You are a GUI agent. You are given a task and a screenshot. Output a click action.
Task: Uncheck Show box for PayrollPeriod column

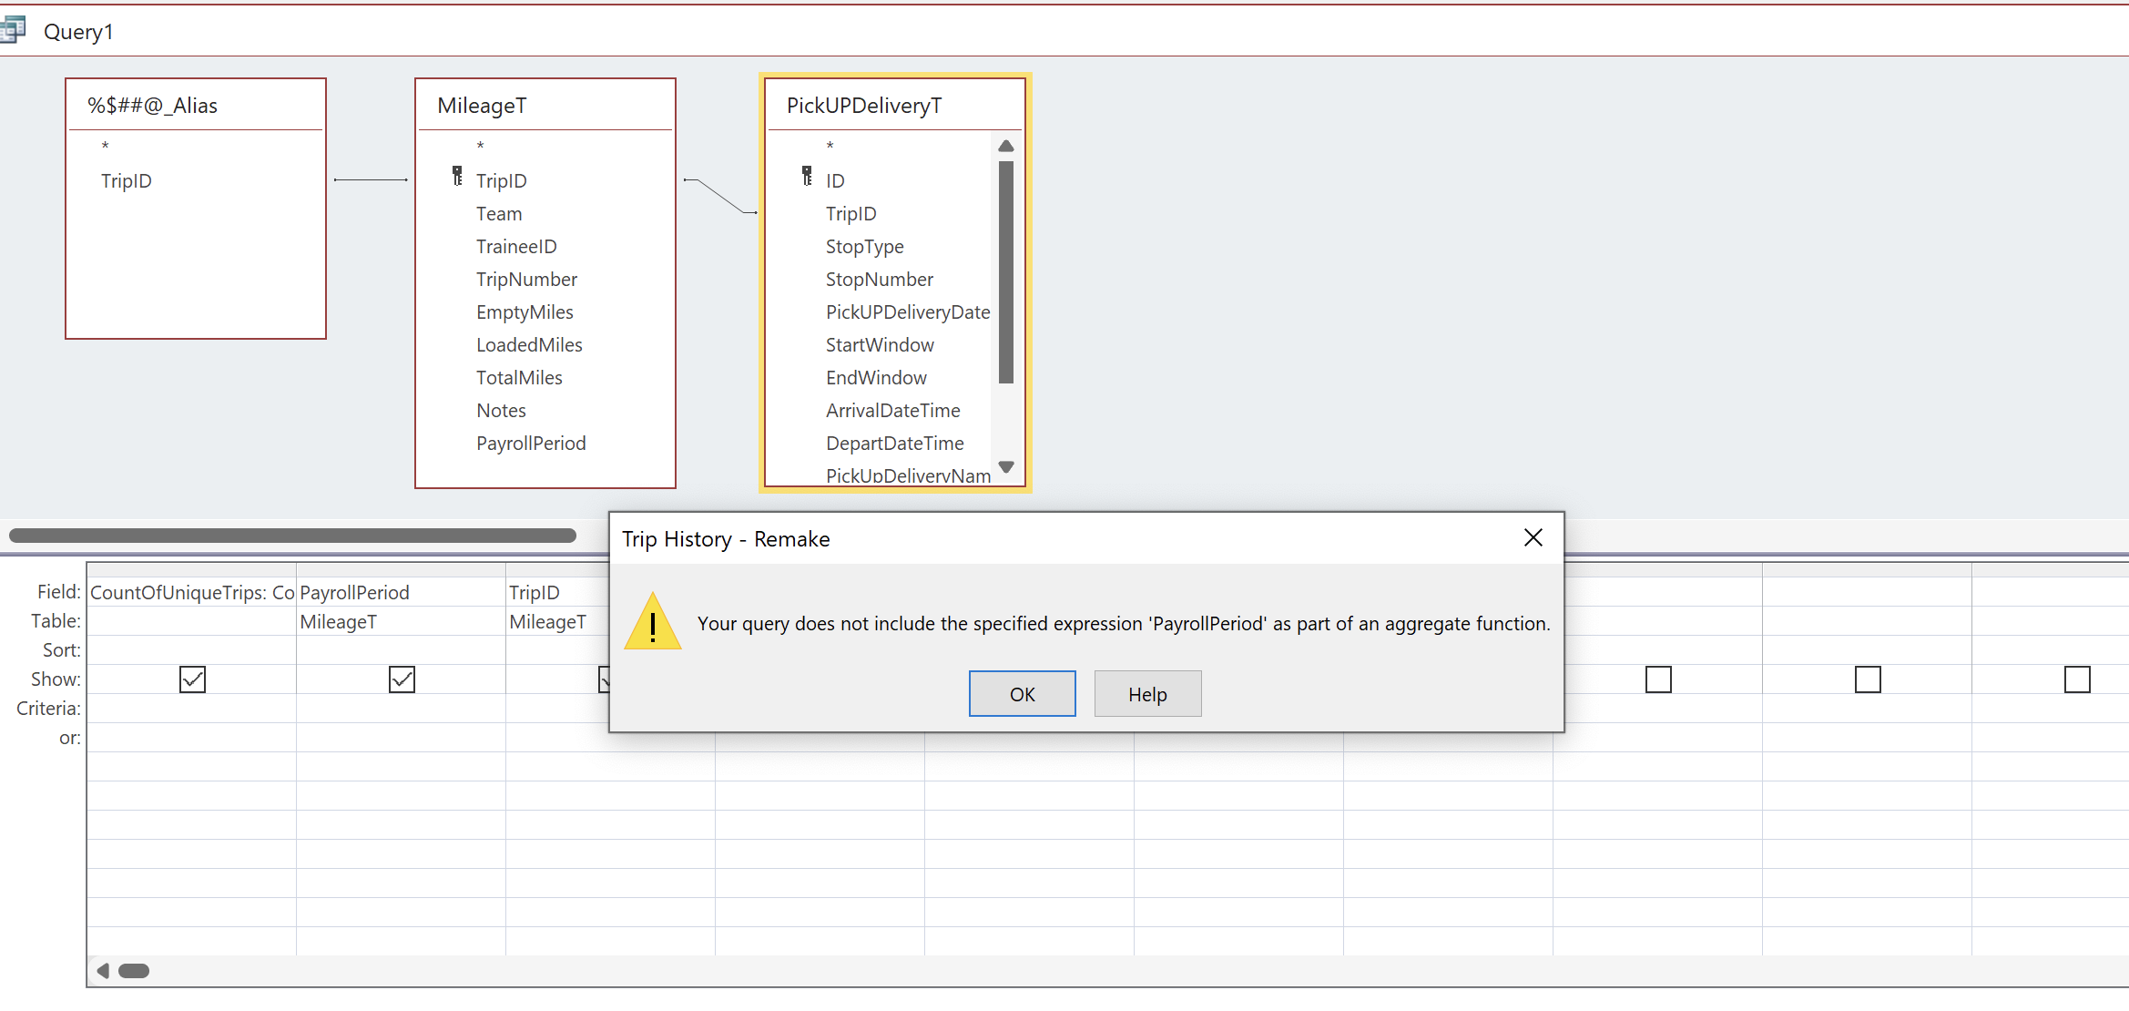pyautogui.click(x=402, y=679)
